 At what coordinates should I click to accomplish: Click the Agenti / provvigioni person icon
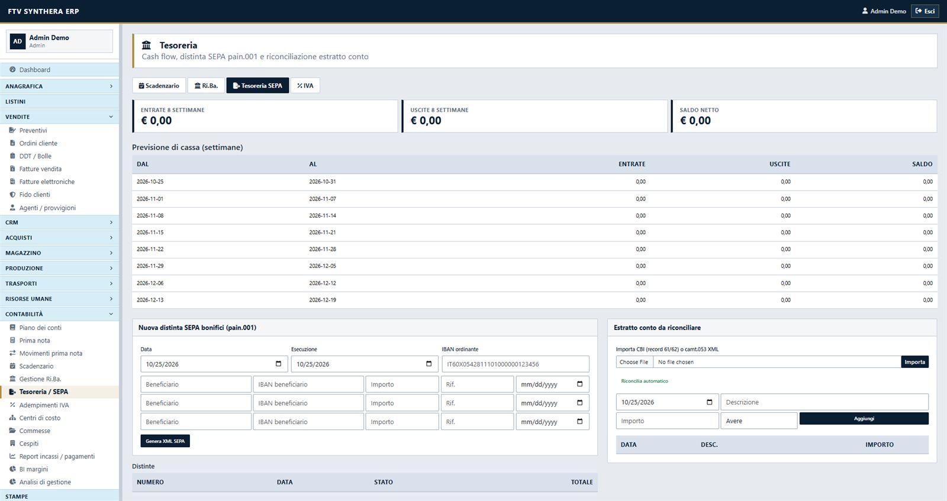click(12, 208)
